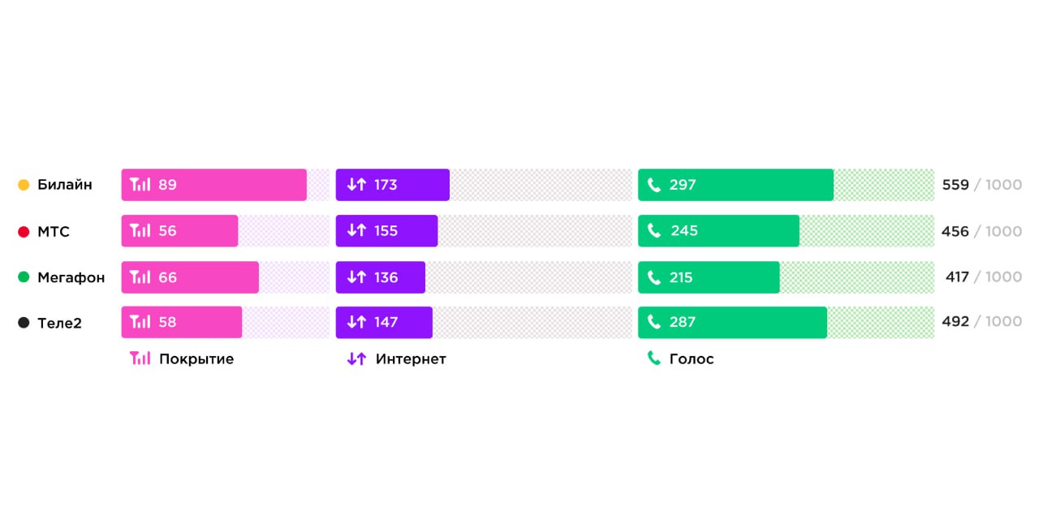This screenshot has width=1039, height=519.
Task: Select the Теле2 operator label
Action: pyautogui.click(x=59, y=323)
